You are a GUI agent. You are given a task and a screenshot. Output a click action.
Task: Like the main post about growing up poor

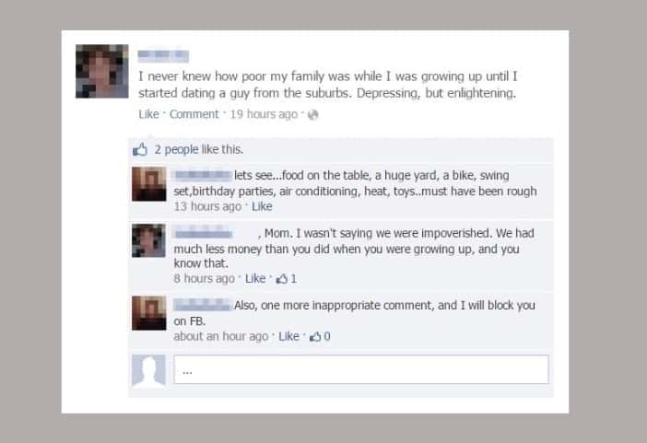click(x=148, y=114)
